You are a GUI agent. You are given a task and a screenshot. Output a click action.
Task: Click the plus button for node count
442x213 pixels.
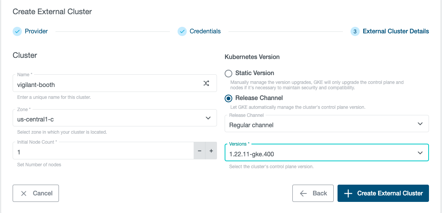(211, 151)
